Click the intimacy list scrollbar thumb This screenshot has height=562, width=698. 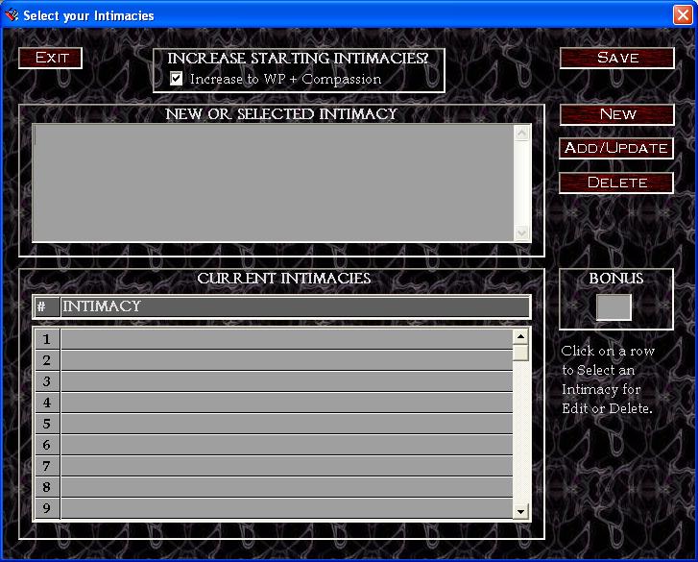520,353
